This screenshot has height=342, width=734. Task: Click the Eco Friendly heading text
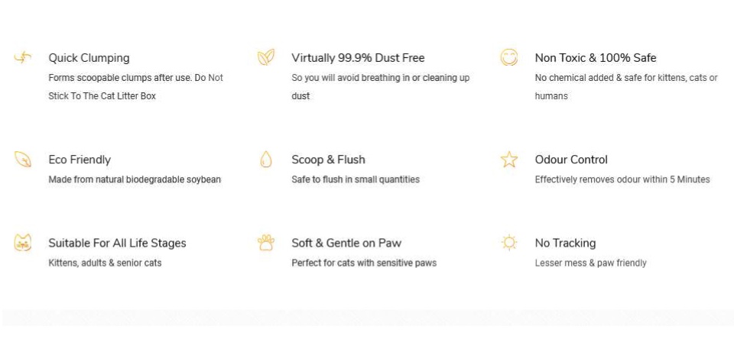pos(80,160)
